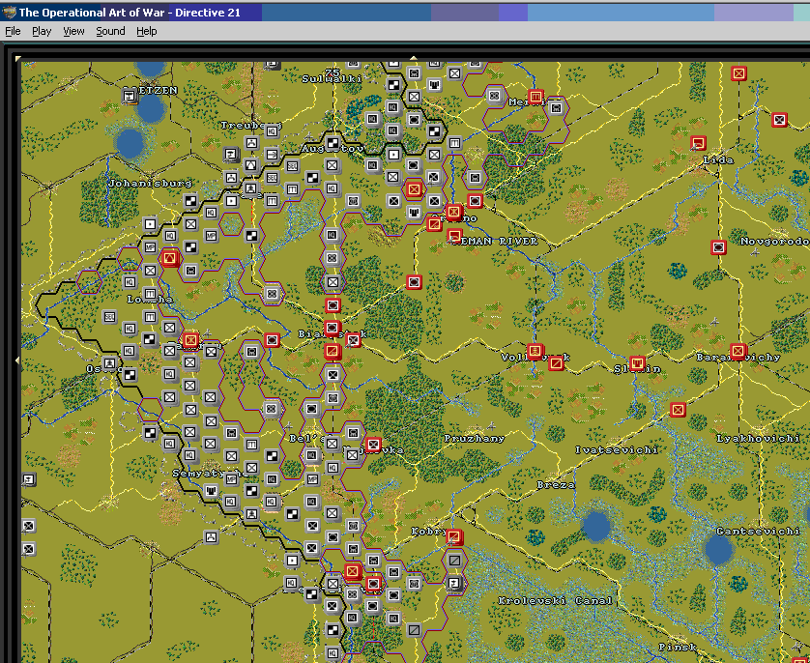
Task: Select lone red armor unit southwest of NEMAN RIVER label
Action: click(x=414, y=282)
